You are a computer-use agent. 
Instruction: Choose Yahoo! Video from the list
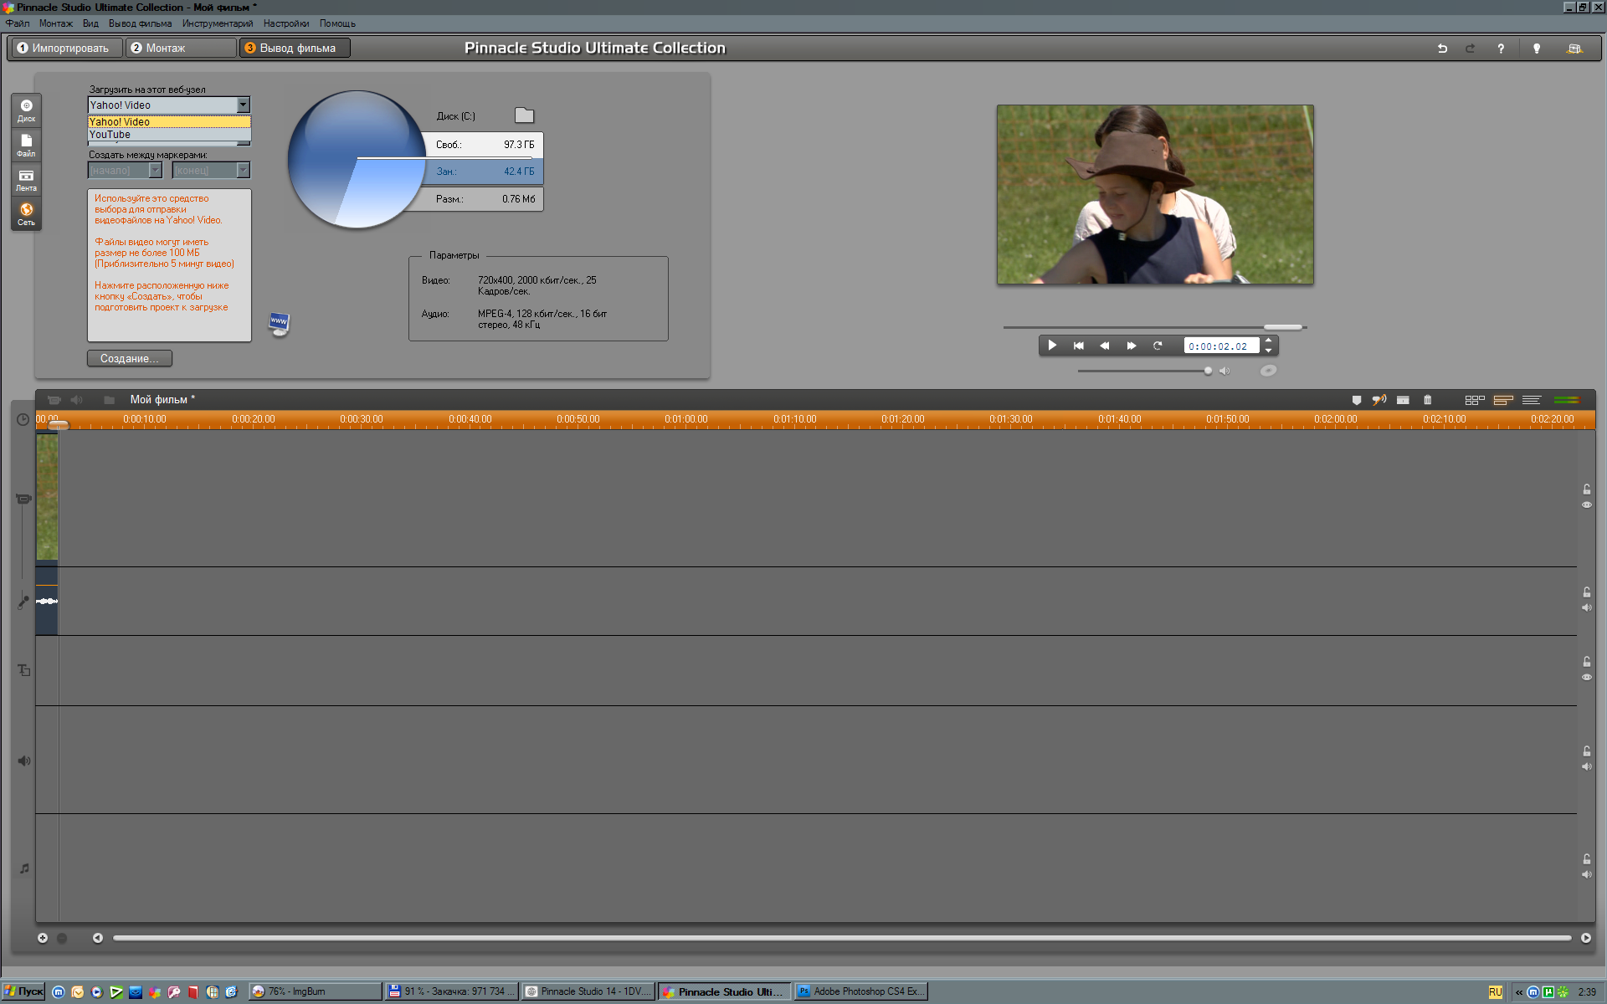169,122
